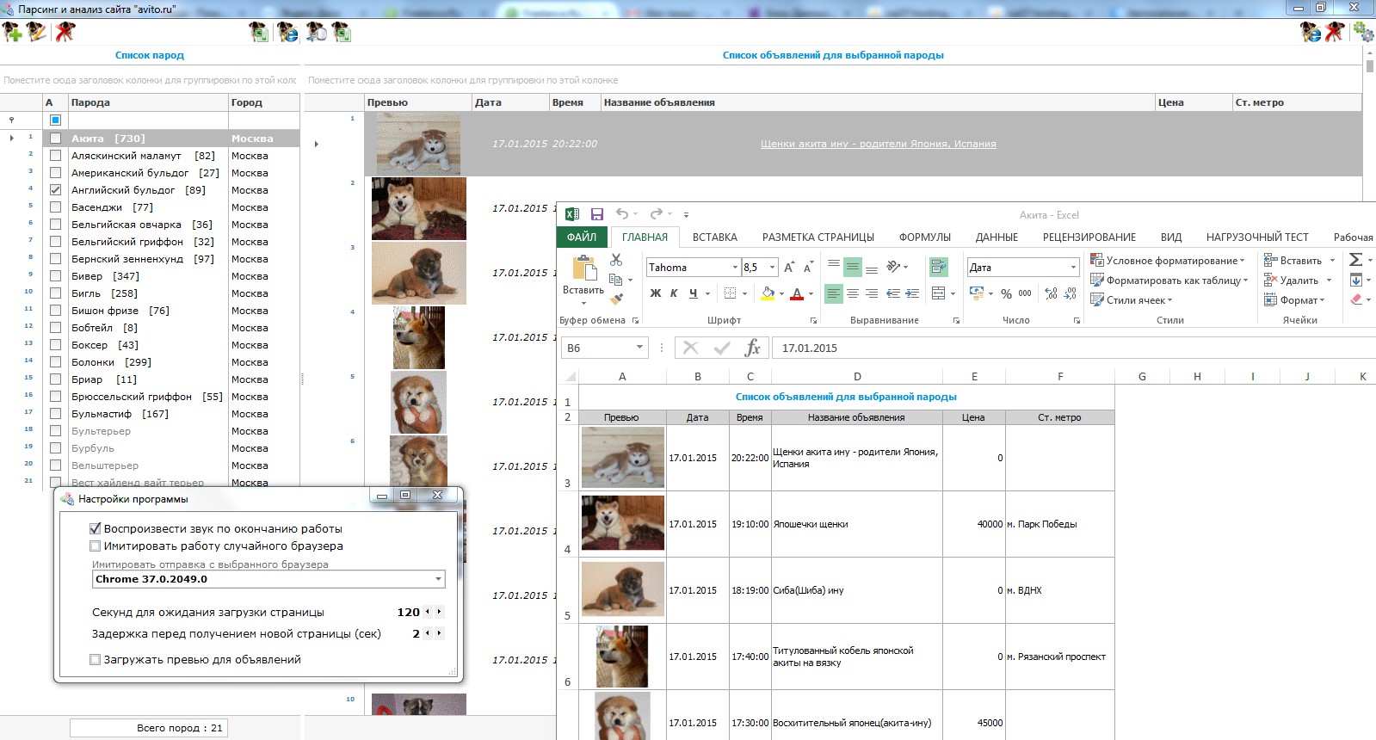Click the wrap text icon in Выравнивание

coord(939,267)
